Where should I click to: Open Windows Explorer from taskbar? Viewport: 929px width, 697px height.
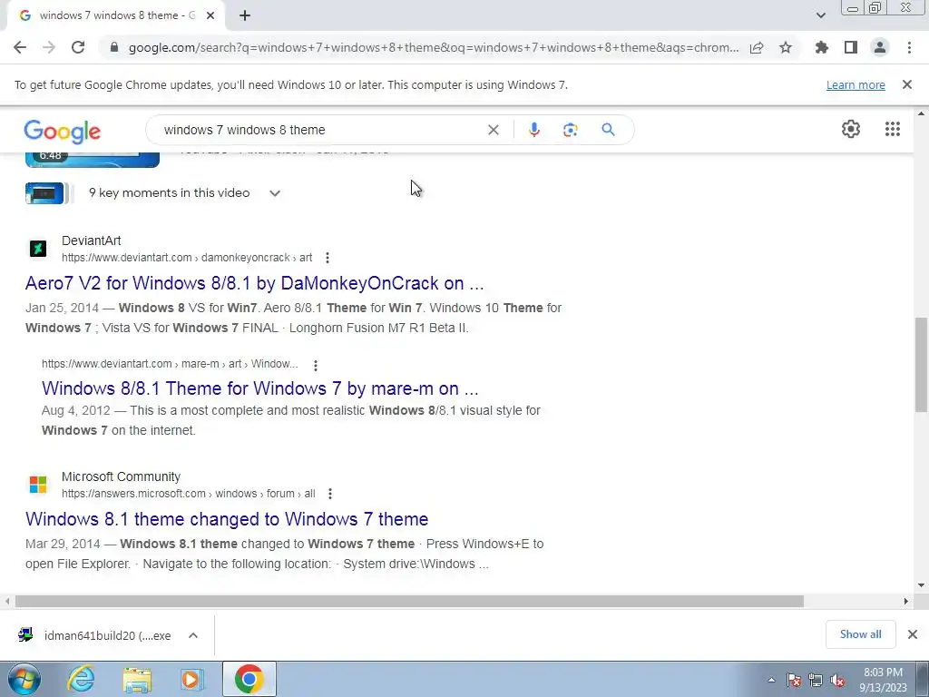click(137, 679)
